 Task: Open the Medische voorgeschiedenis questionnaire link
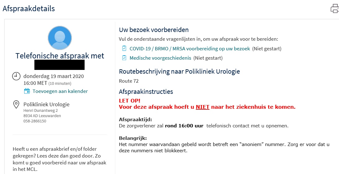click(160, 58)
